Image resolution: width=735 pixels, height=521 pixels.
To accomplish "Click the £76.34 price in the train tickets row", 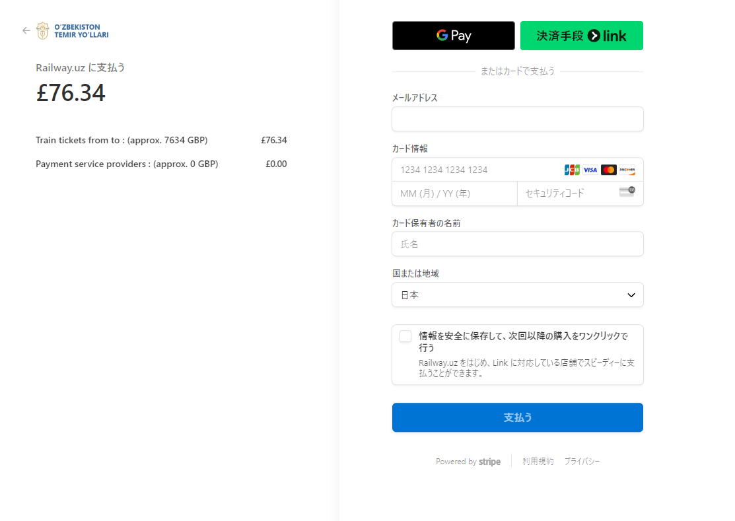I will 274,140.
